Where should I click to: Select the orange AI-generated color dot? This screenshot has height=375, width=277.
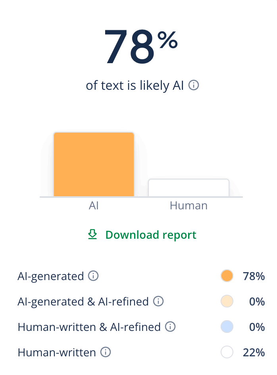227,276
